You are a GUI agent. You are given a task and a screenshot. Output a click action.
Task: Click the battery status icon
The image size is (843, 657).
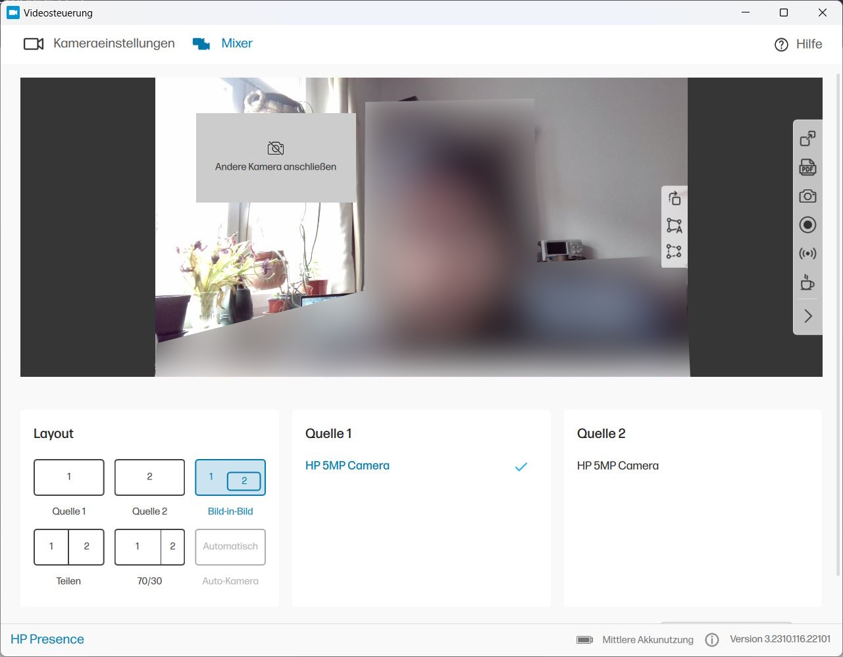[x=584, y=640]
